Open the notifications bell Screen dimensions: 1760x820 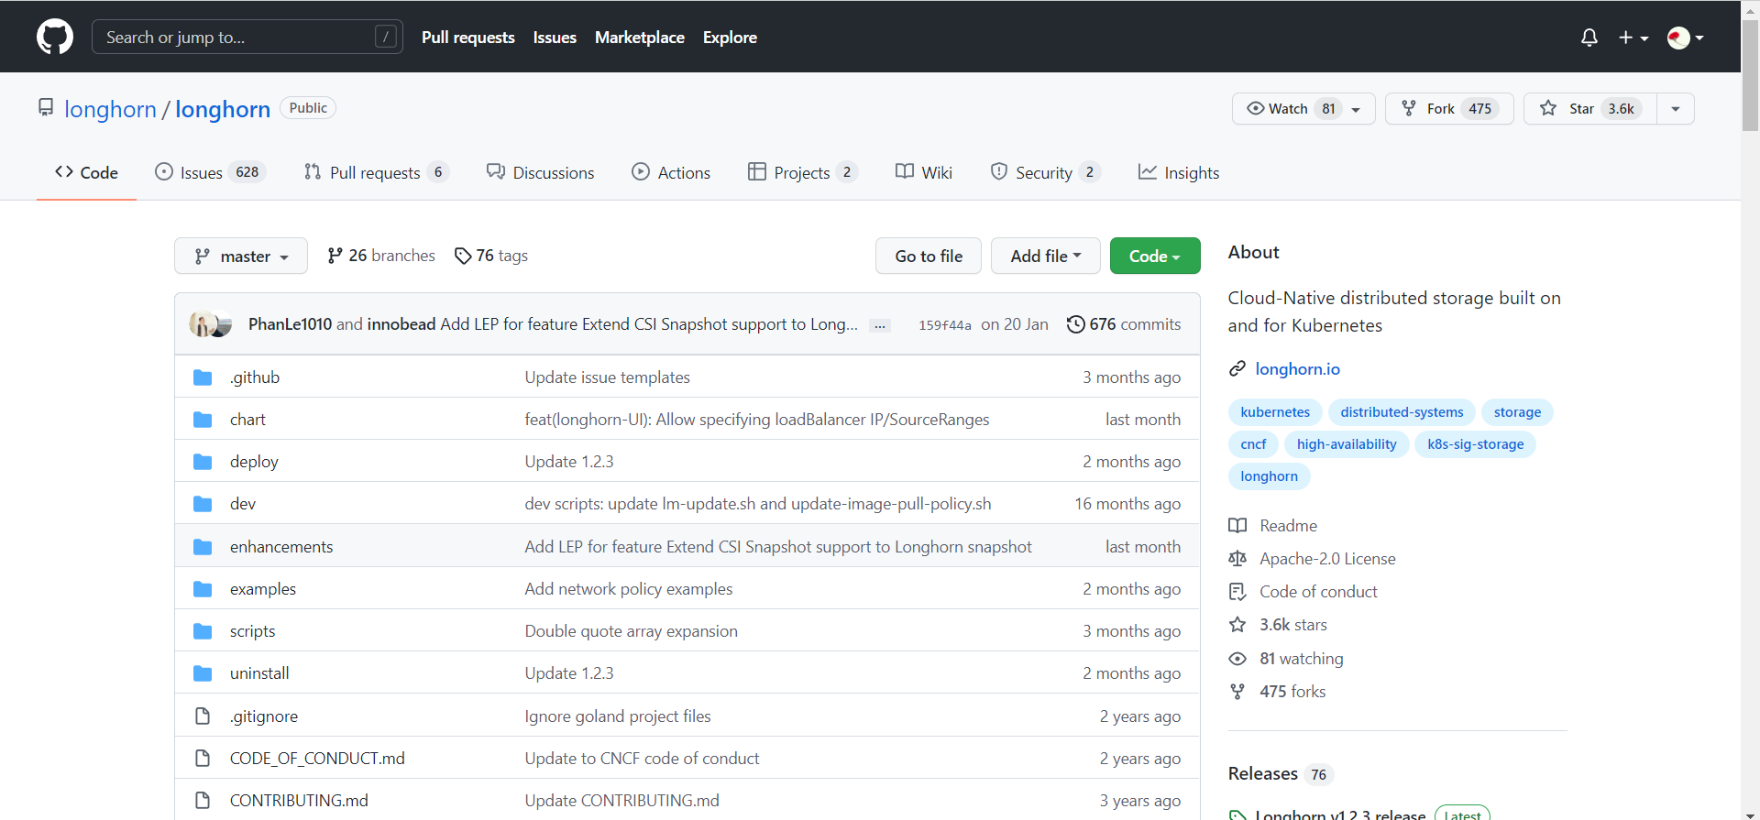(1589, 38)
